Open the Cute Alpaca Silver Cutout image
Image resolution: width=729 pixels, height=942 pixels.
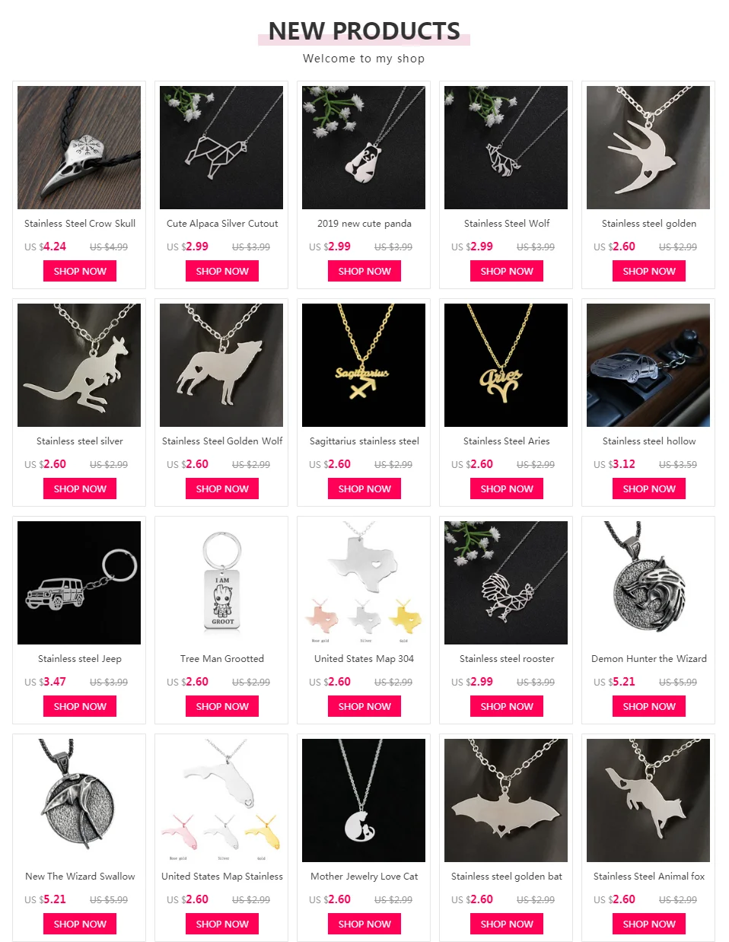[x=221, y=148]
